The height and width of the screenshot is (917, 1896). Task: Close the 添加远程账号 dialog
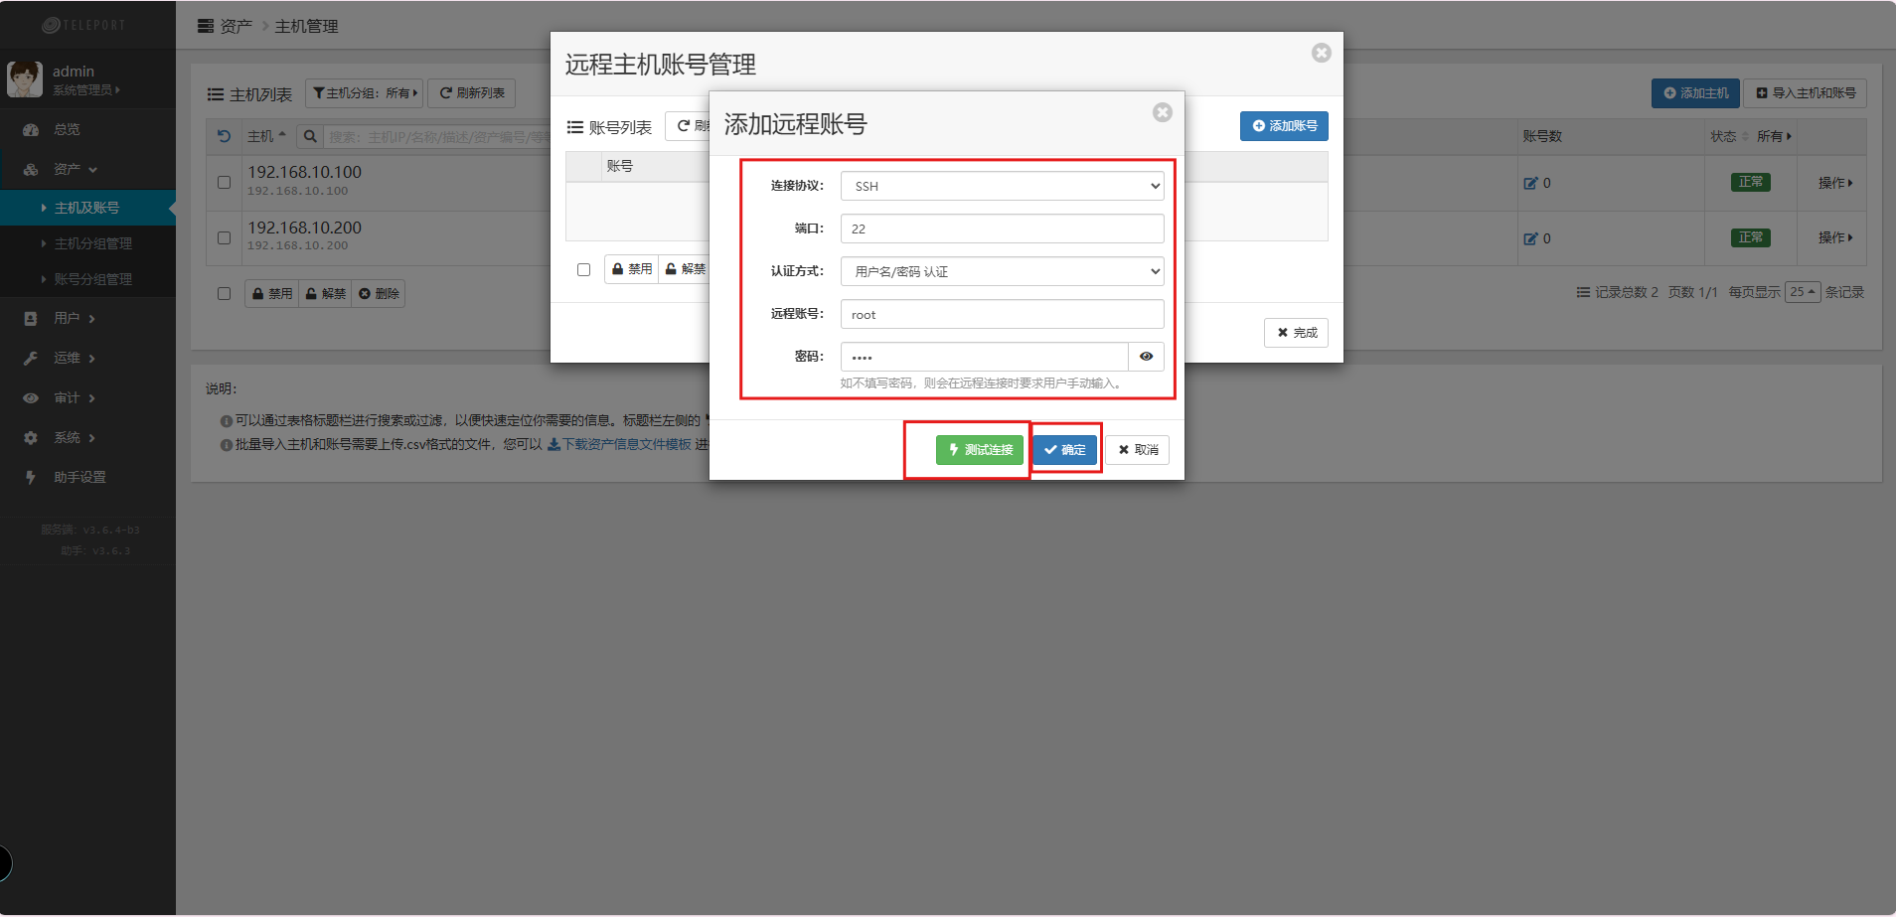click(x=1162, y=113)
